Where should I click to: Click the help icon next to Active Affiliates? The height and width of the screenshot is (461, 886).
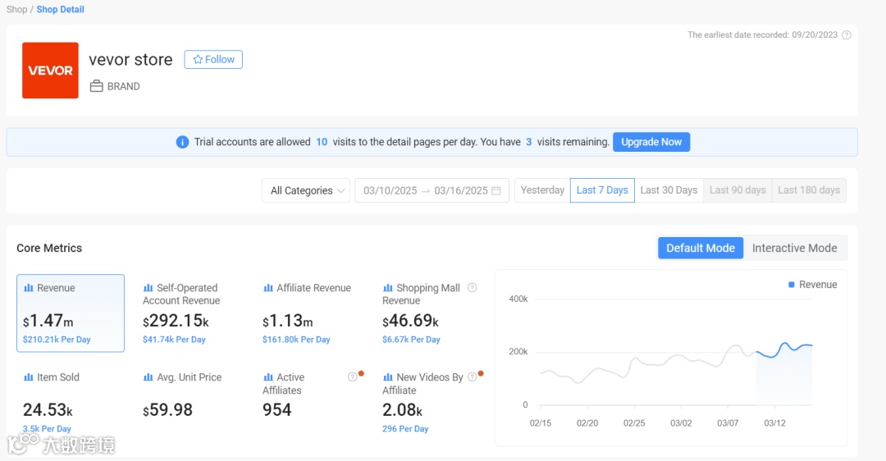tap(353, 377)
